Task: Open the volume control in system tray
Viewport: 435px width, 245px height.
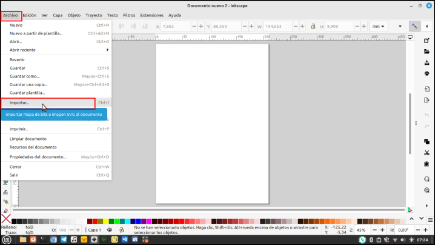Action: 403,240
